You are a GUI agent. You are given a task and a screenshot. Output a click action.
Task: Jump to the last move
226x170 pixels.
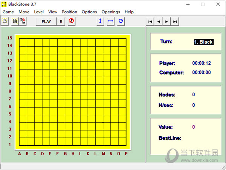(175, 22)
